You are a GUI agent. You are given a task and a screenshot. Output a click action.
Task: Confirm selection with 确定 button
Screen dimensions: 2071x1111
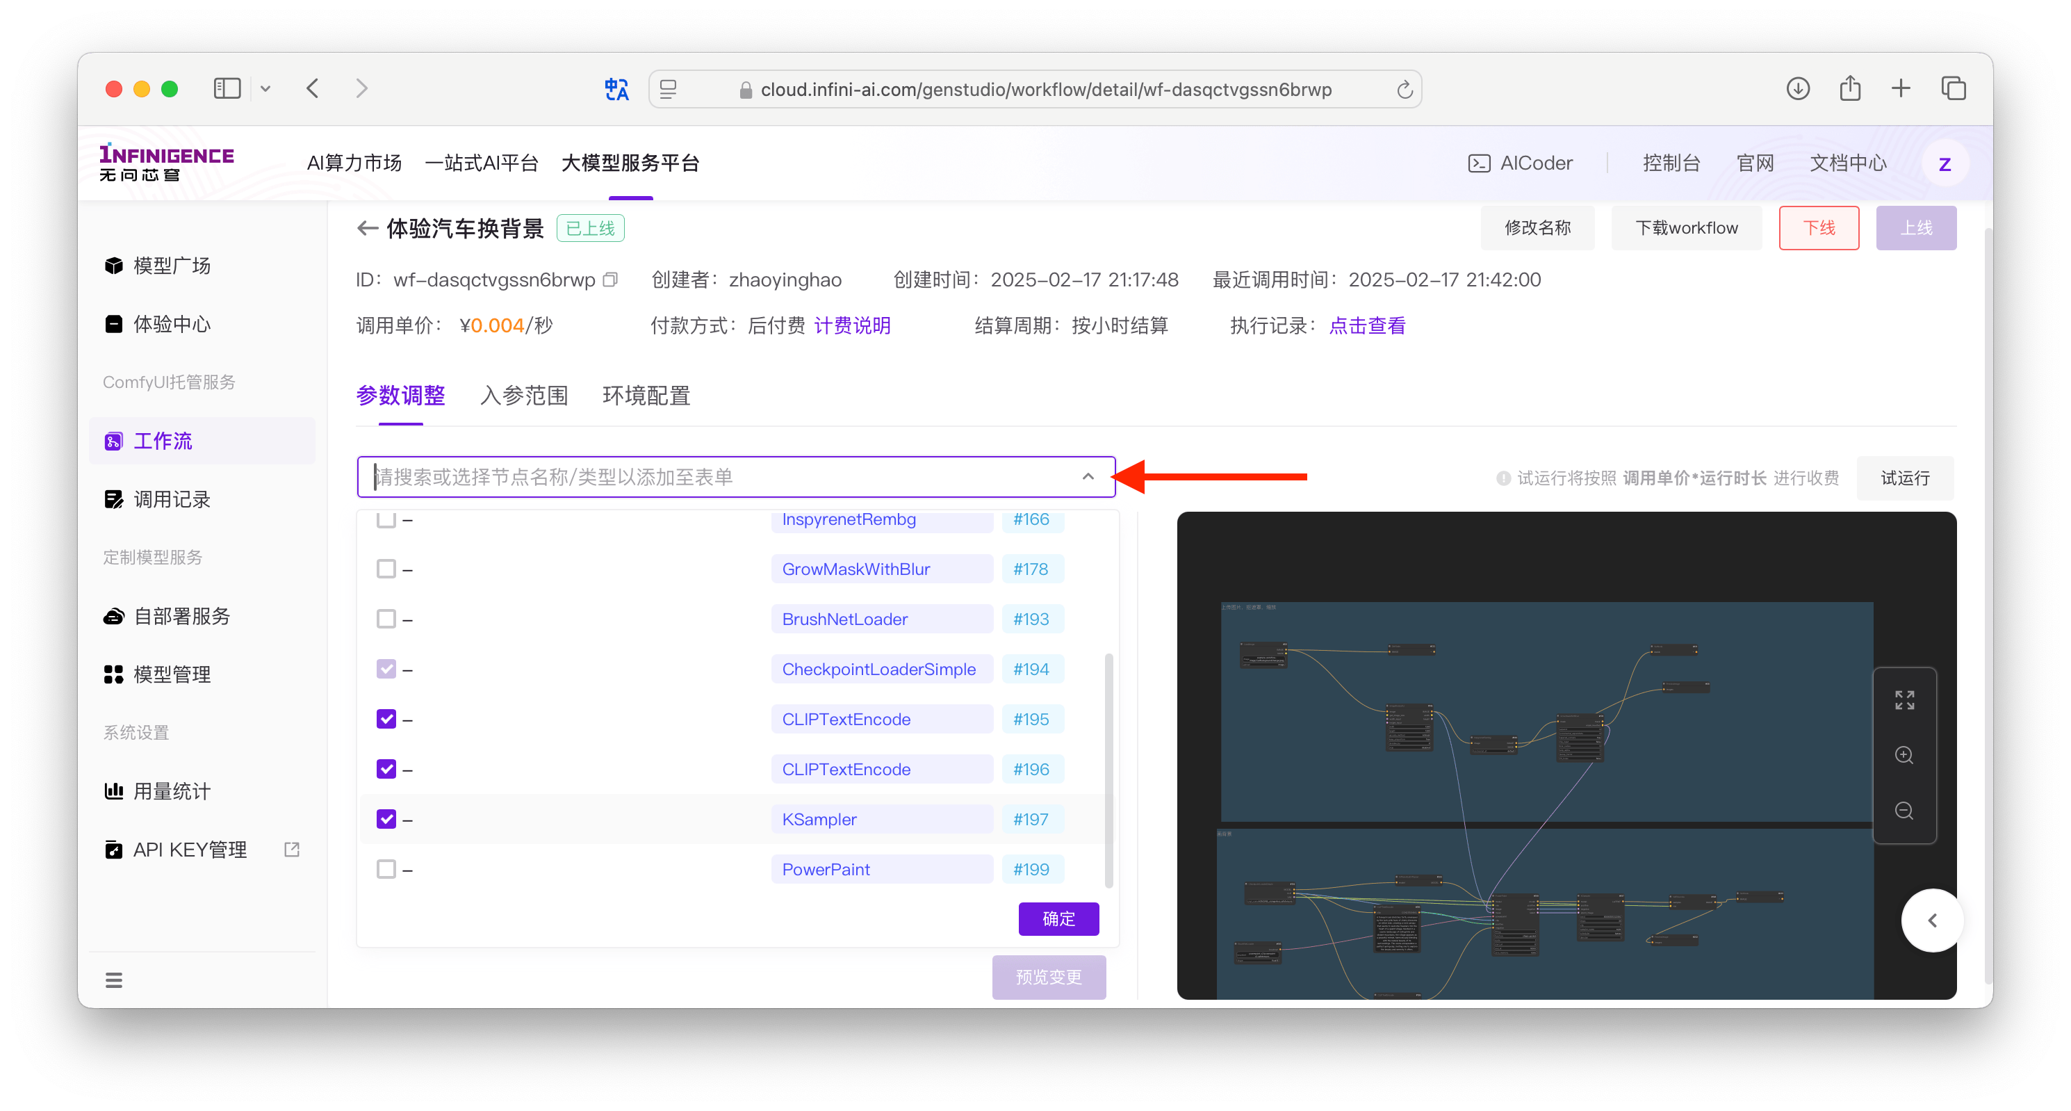tap(1058, 918)
